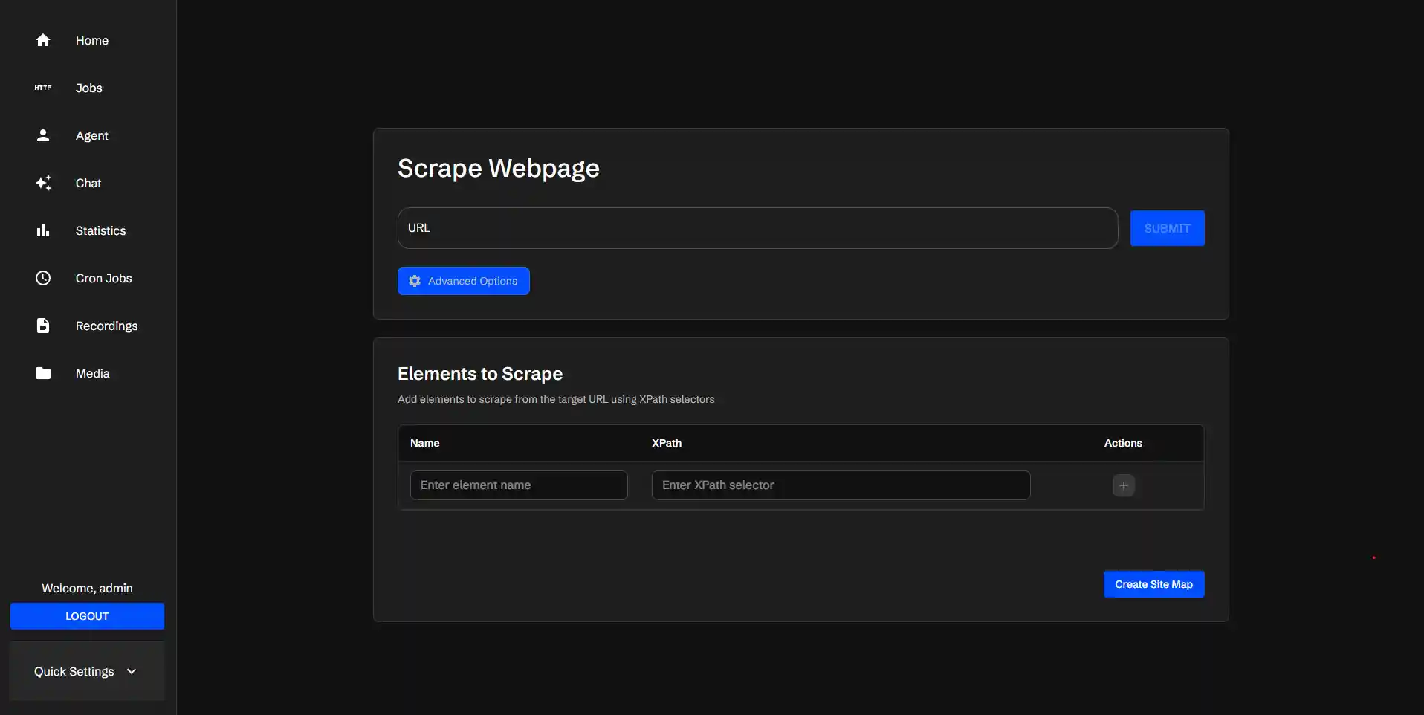This screenshot has height=715, width=1424.
Task: Click the URL input field
Action: pyautogui.click(x=756, y=227)
